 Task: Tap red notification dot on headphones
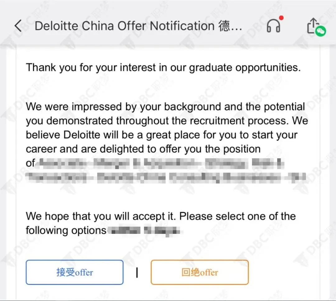pos(281,18)
